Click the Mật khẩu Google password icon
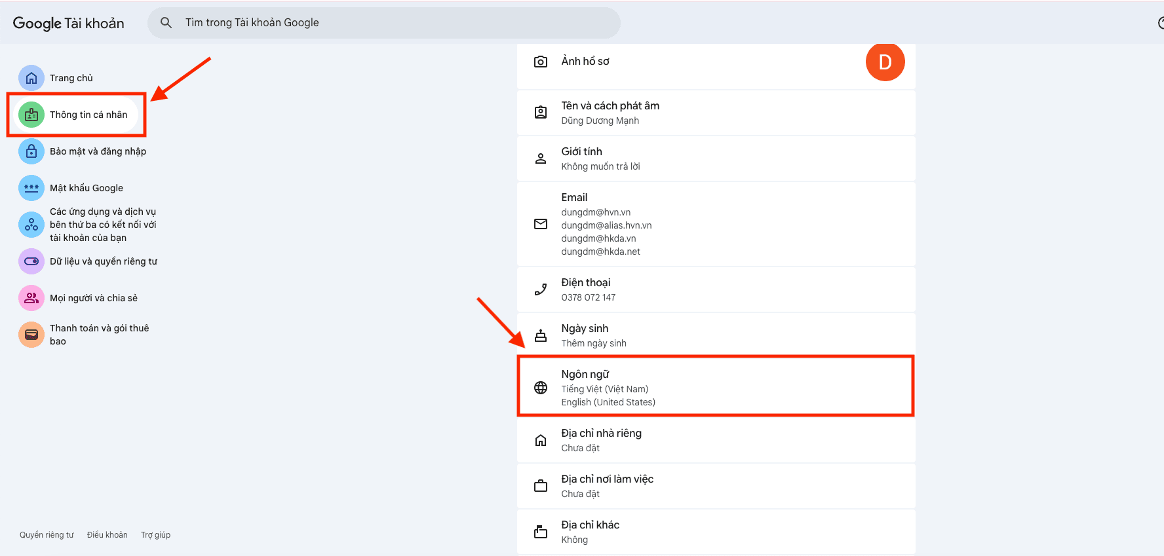This screenshot has height=556, width=1164. coord(31,188)
